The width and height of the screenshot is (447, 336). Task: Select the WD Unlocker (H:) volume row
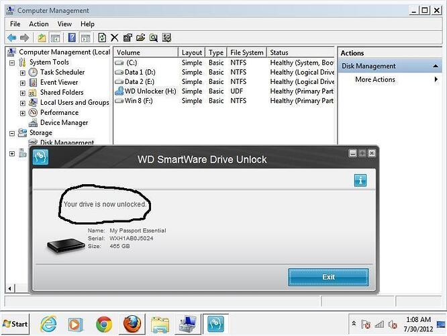[223, 91]
